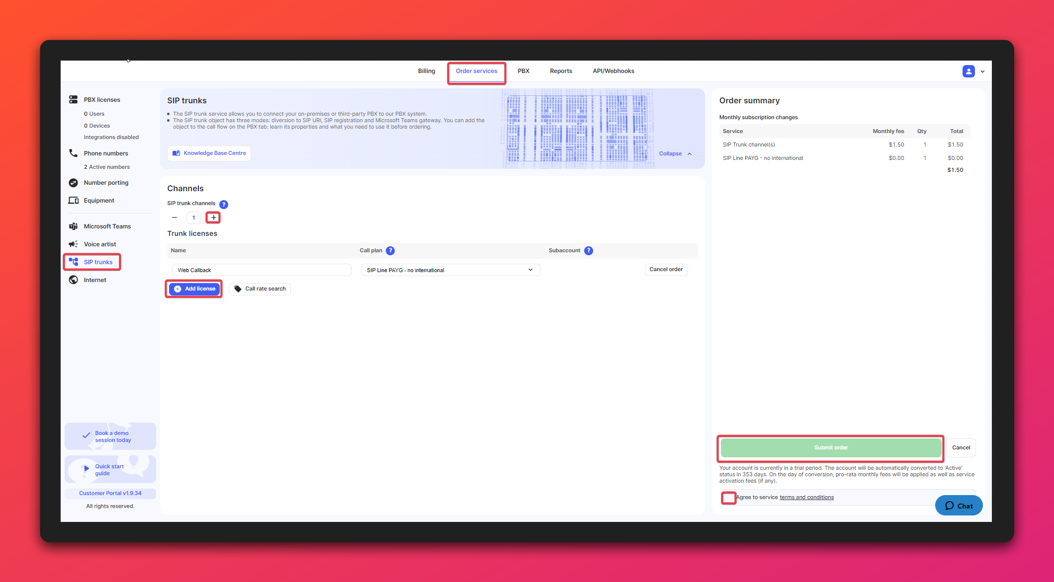Open the Reports tab

pos(561,71)
